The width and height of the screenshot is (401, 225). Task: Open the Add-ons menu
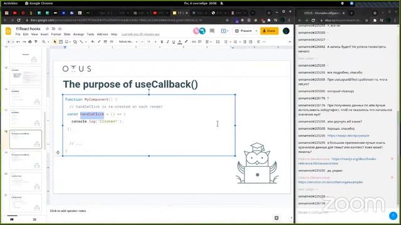click(102, 34)
